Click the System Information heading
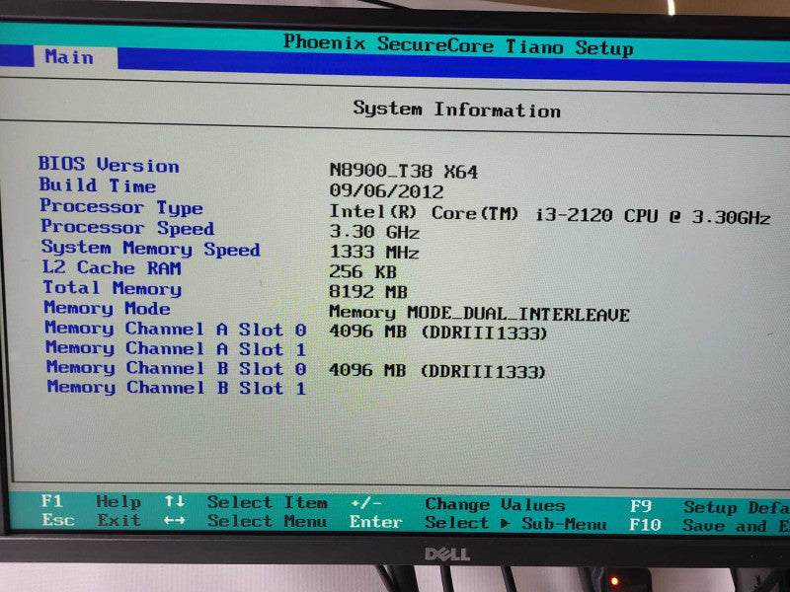Viewport: 790px width, 592px height. pos(456,109)
